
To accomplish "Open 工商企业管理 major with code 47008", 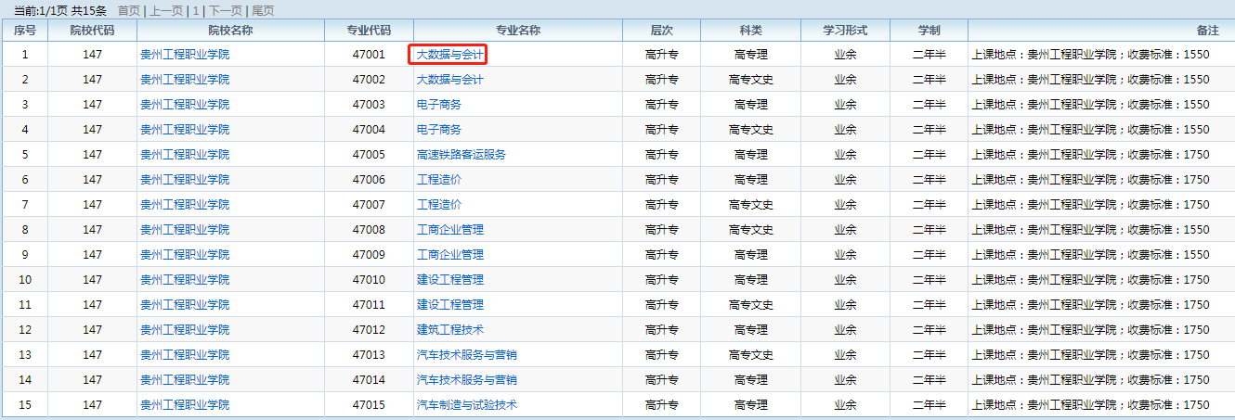I will pyautogui.click(x=449, y=230).
